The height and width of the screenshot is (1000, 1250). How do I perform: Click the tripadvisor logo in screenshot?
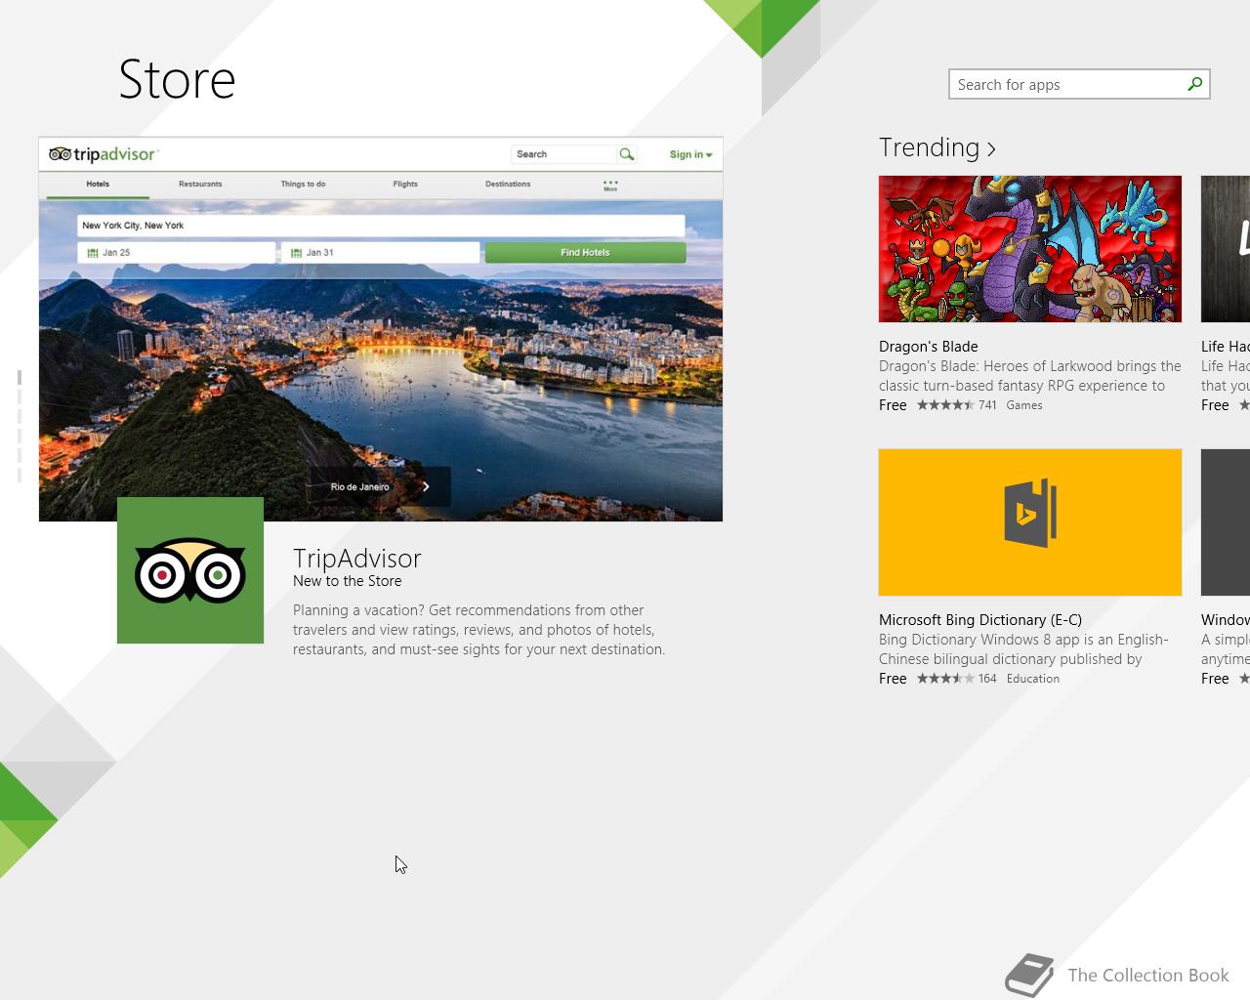point(103,154)
